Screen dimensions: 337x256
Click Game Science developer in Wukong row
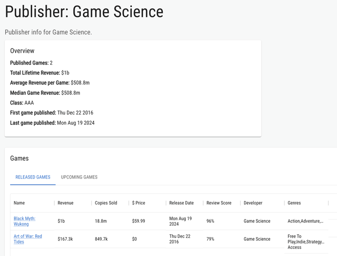tap(257, 221)
